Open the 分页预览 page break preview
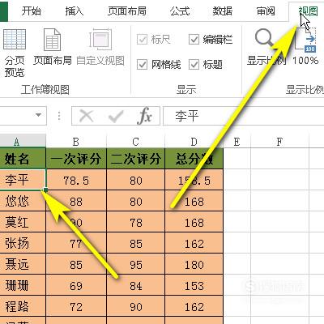The height and width of the screenshot is (324, 324). [15, 53]
